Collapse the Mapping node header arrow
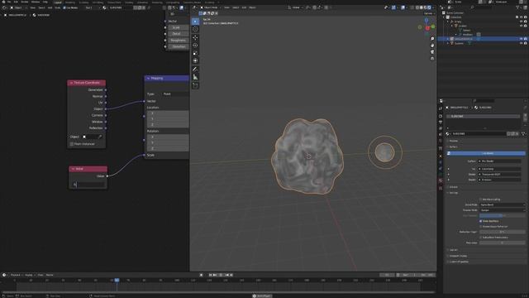 (148, 79)
